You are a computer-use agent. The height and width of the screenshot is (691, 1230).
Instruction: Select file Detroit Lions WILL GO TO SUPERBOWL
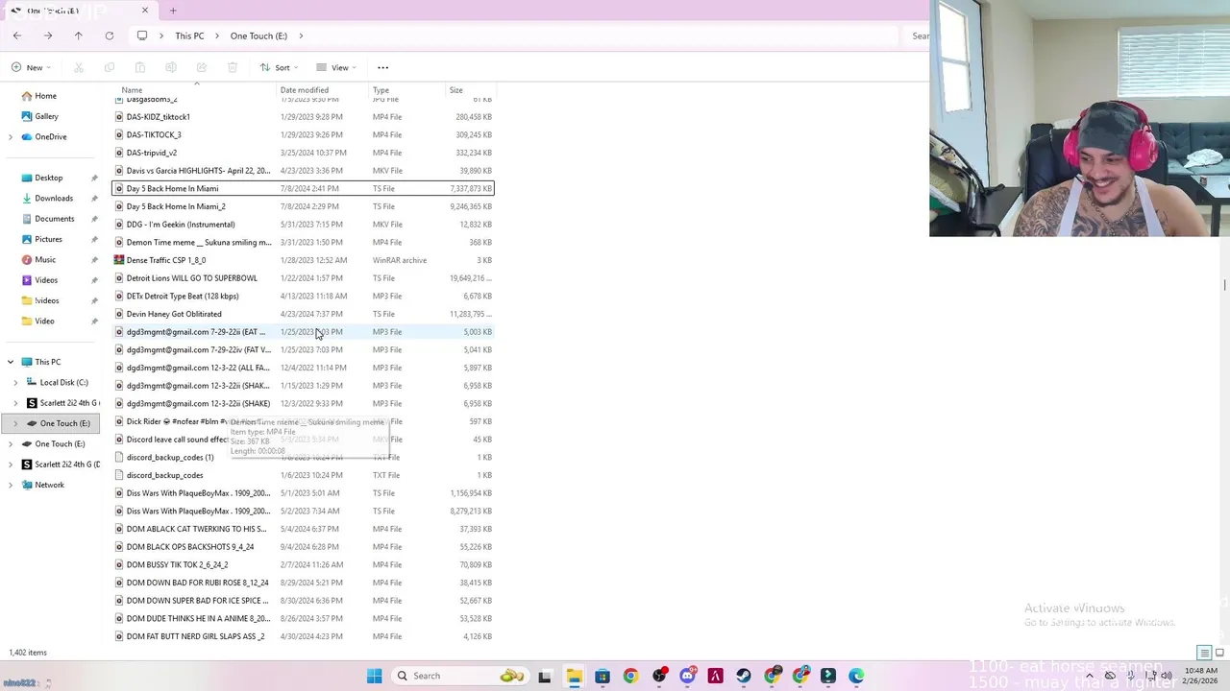(192, 278)
